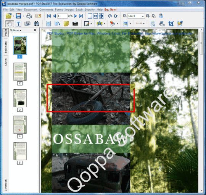Expand the Options menu in Pages panel

[16, 31]
